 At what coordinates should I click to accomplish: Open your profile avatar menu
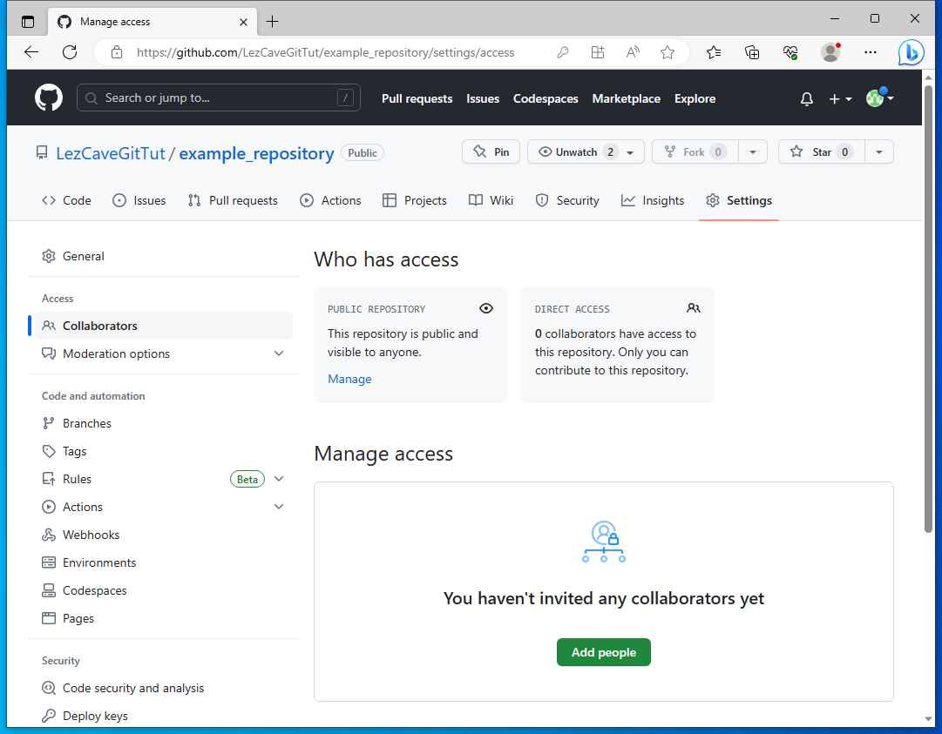[875, 98]
